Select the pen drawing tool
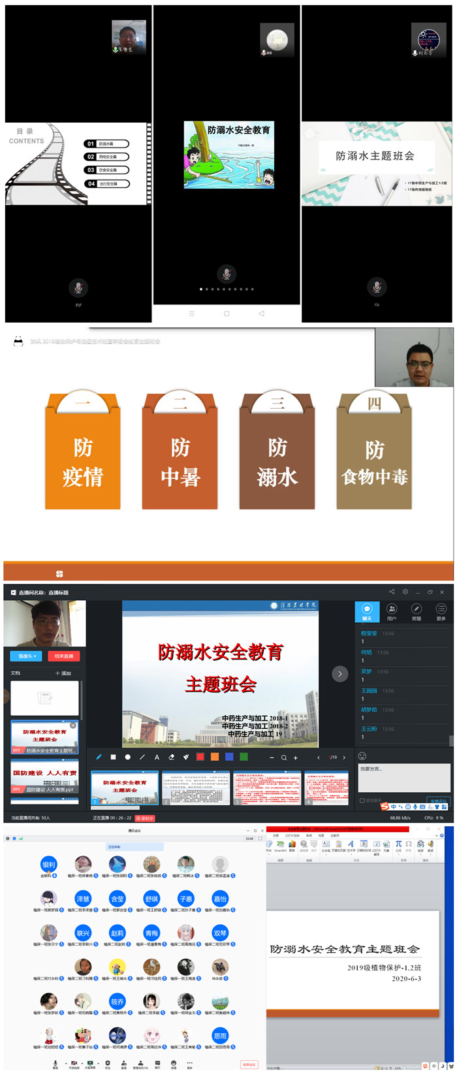 tap(99, 758)
